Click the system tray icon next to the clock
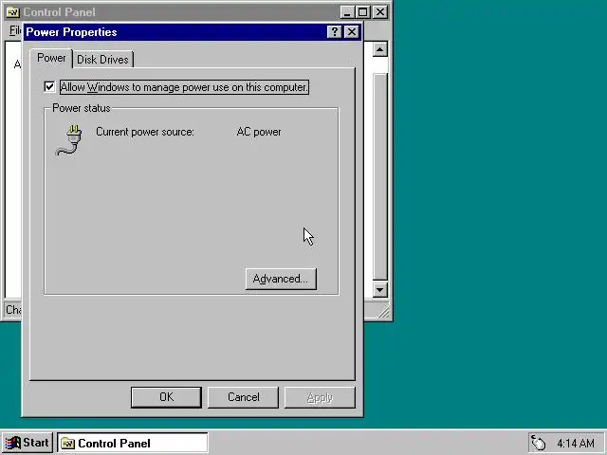This screenshot has height=455, width=607. pos(539,443)
